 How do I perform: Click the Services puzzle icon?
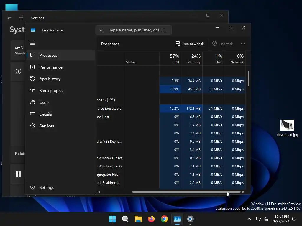tap(32, 126)
